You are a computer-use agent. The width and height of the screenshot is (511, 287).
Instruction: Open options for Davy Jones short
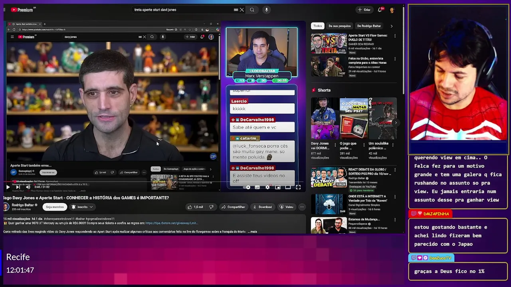pyautogui.click(x=335, y=145)
